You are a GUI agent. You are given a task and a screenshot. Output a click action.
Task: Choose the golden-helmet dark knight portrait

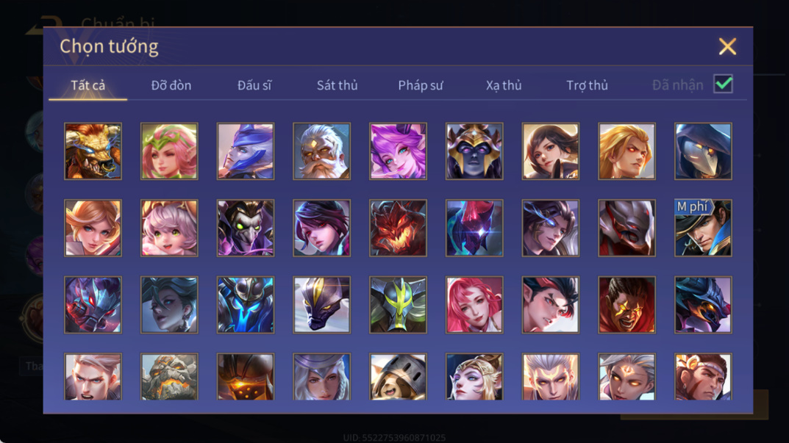click(474, 151)
